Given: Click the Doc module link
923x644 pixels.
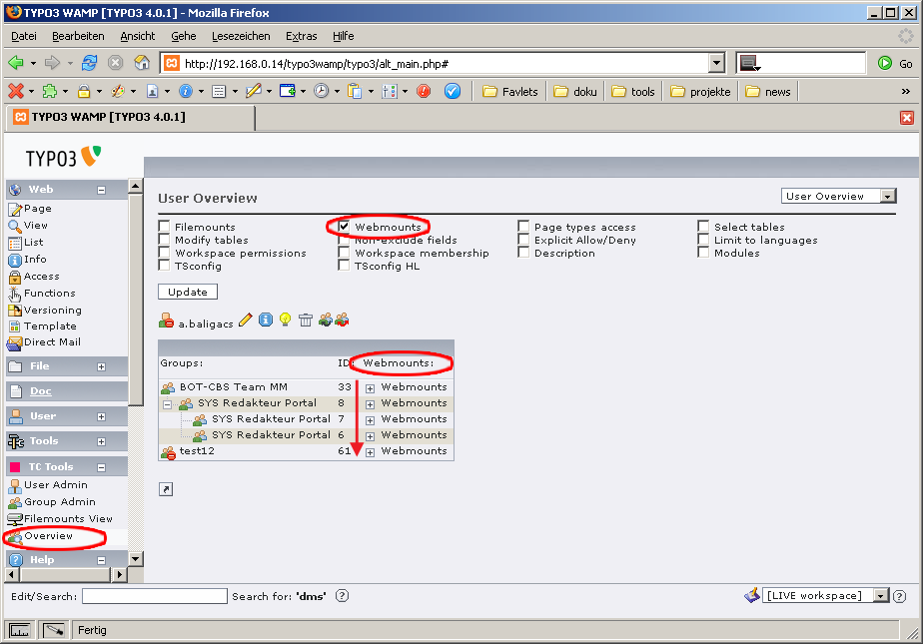Looking at the screenshot, I should (x=41, y=391).
